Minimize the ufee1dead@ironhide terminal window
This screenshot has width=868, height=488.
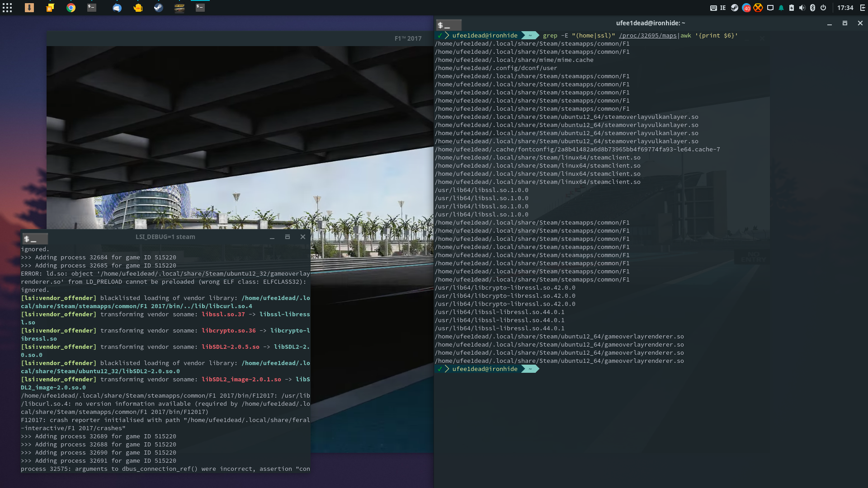click(830, 23)
